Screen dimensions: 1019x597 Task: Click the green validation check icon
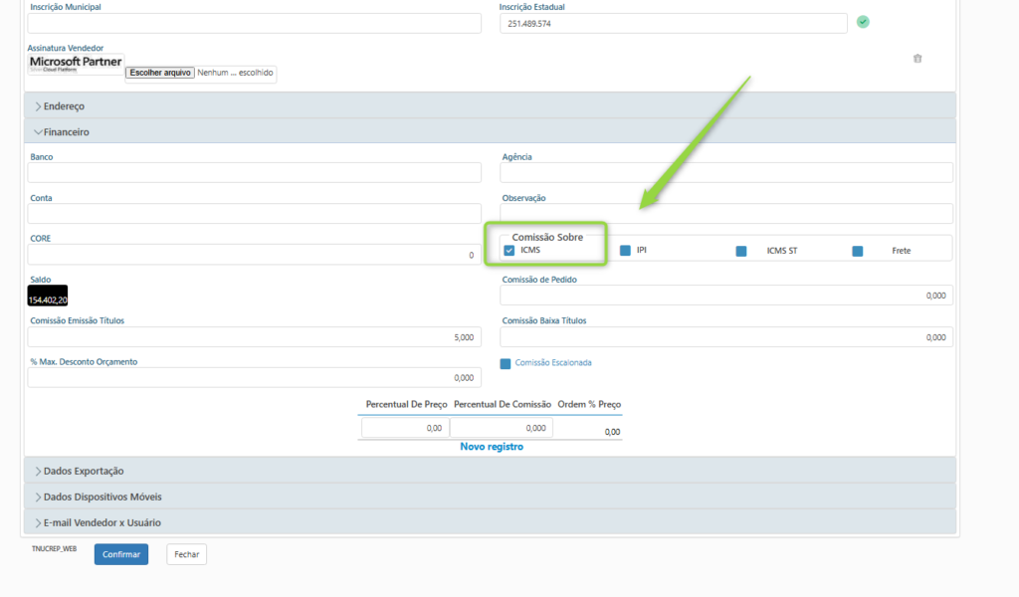[x=863, y=22]
